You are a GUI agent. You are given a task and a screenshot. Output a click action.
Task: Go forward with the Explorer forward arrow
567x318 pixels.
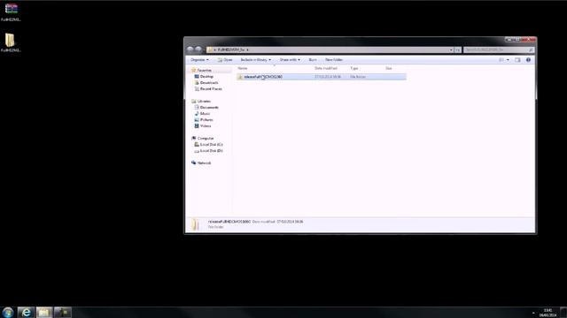click(x=198, y=49)
